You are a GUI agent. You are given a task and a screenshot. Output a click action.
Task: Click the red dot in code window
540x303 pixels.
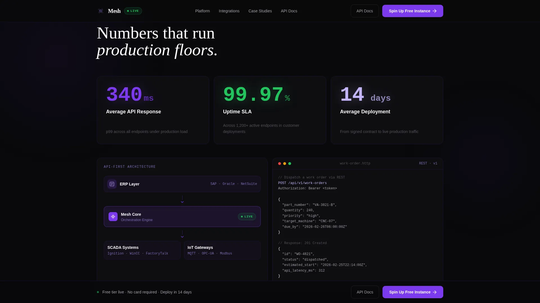click(280, 164)
